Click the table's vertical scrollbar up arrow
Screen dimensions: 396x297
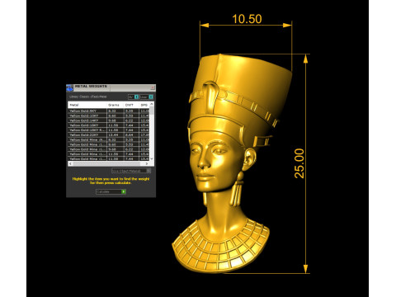[152, 104]
